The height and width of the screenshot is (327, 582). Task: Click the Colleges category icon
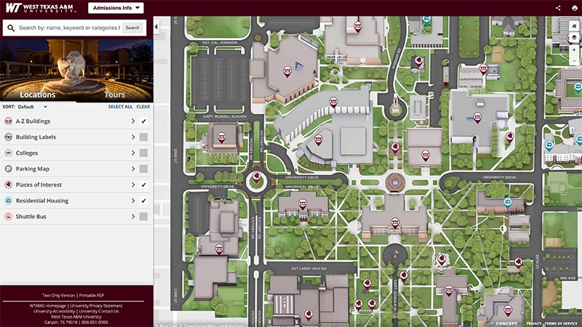coord(8,153)
